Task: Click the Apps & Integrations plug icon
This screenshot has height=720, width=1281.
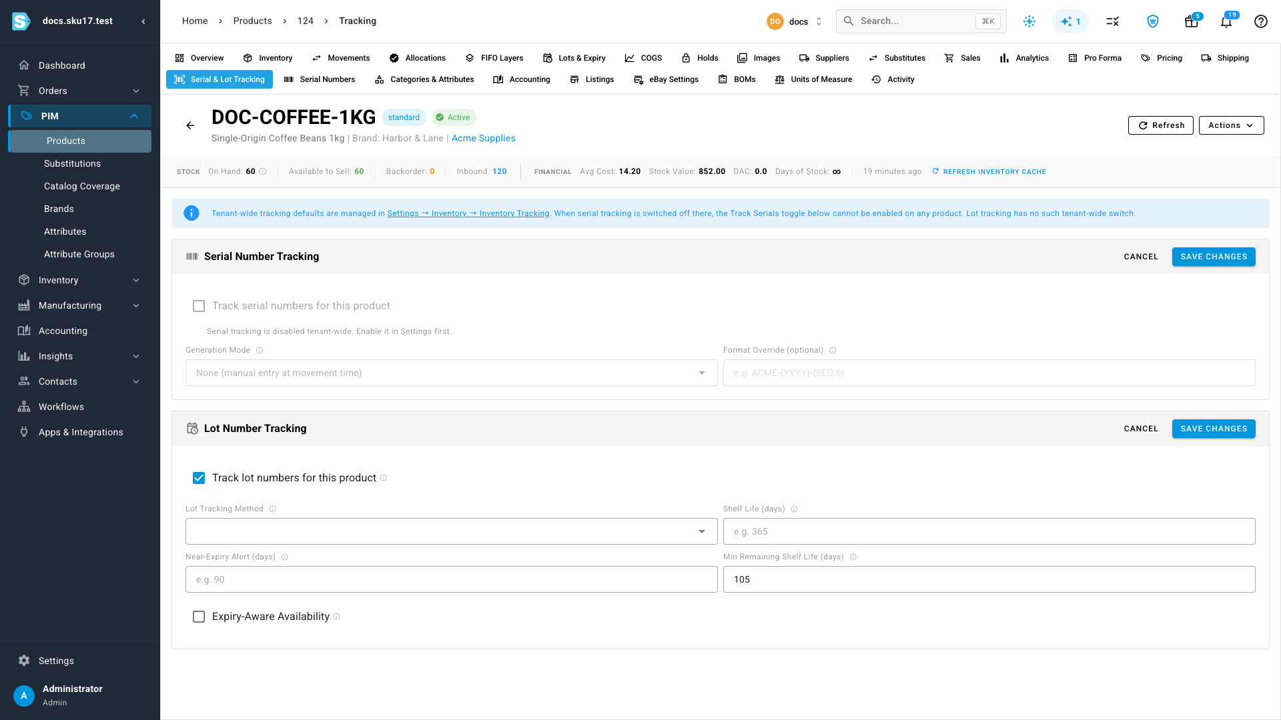Action: (24, 432)
